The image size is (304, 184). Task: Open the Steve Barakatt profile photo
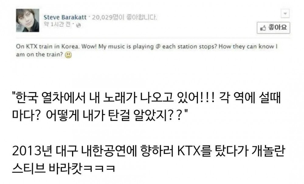[x=28, y=20]
